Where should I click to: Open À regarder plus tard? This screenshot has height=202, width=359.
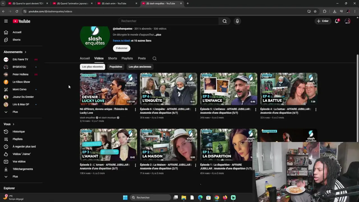(24, 146)
